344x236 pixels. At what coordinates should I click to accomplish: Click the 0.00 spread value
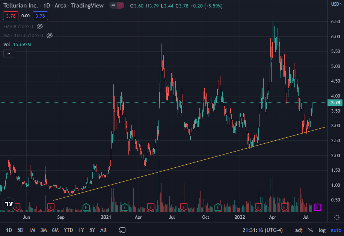(26, 16)
